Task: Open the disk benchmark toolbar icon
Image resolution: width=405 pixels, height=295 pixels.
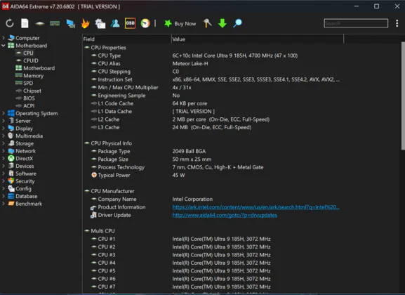Action: point(39,23)
